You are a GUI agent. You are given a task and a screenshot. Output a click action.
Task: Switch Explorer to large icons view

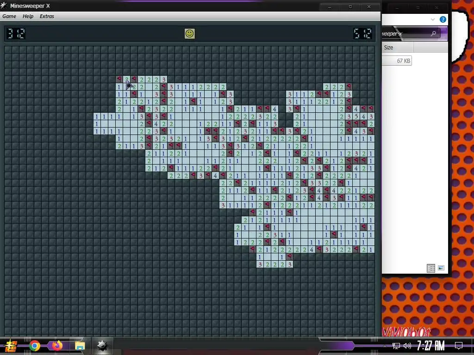441,268
